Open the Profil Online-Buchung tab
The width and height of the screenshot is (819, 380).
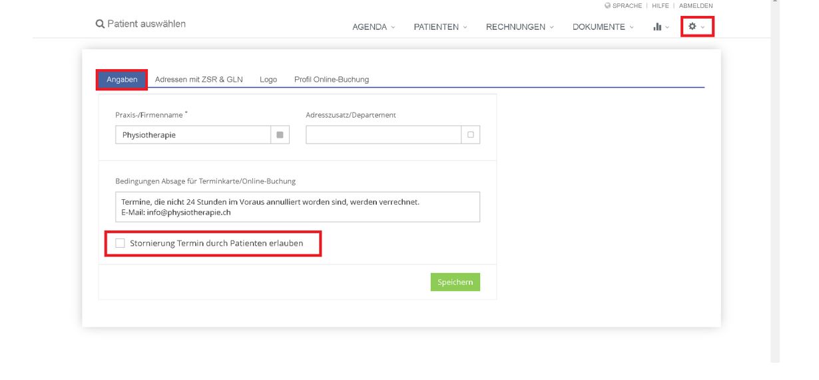point(332,80)
